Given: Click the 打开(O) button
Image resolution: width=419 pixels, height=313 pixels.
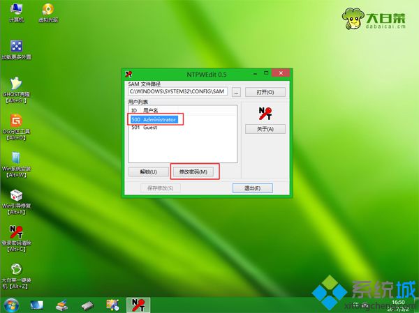Looking at the screenshot, I should tap(265, 92).
